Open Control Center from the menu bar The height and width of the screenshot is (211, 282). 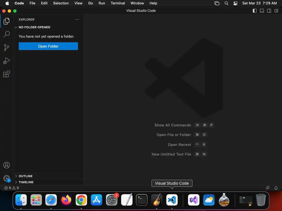(x=235, y=3)
